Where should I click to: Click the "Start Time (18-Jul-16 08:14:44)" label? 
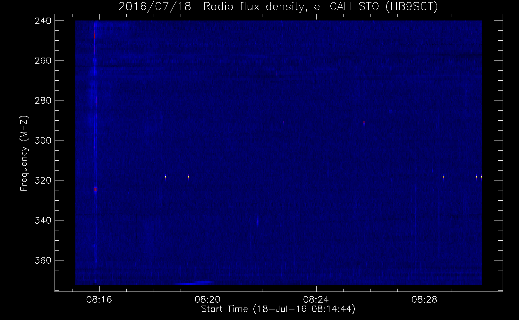pos(278,309)
